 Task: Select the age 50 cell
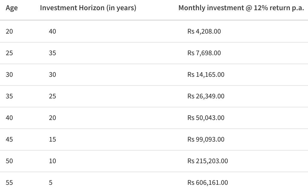9,161
